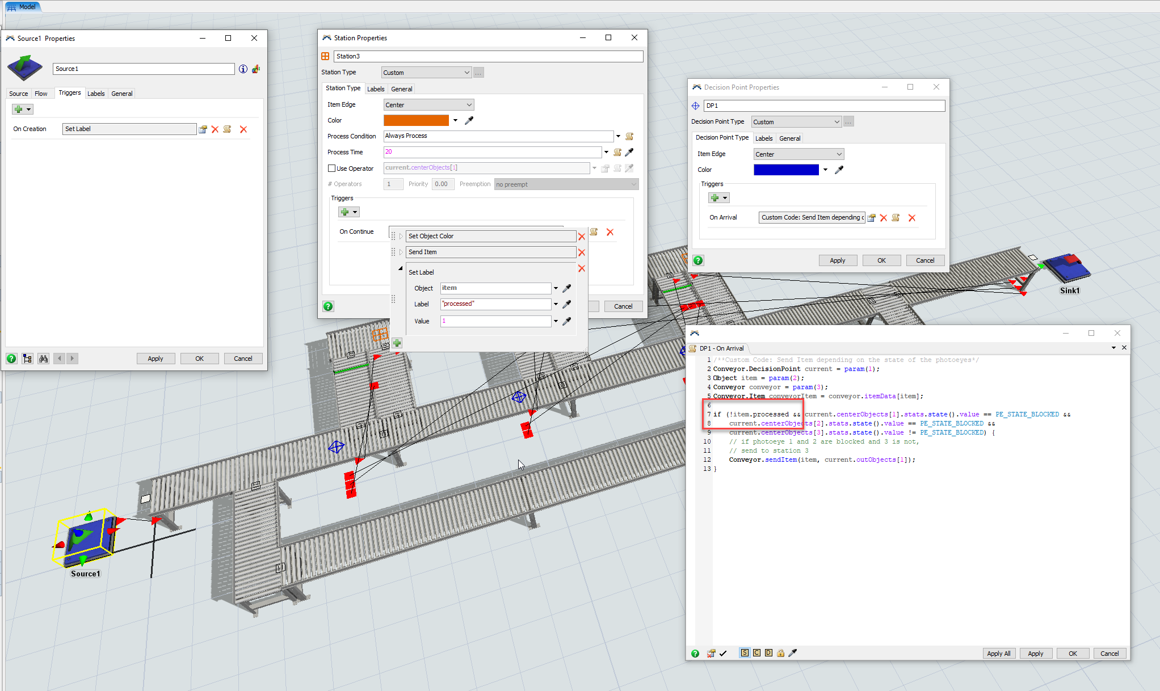
Task: Click the orange station Color swatch
Action: click(x=416, y=120)
